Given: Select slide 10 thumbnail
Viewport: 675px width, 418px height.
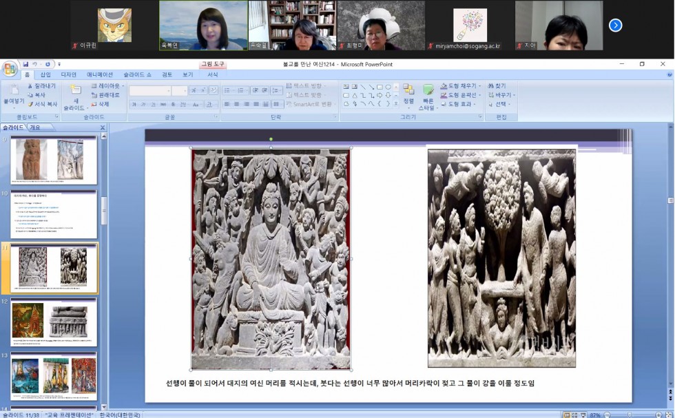Looking at the screenshot, I should pyautogui.click(x=54, y=214).
